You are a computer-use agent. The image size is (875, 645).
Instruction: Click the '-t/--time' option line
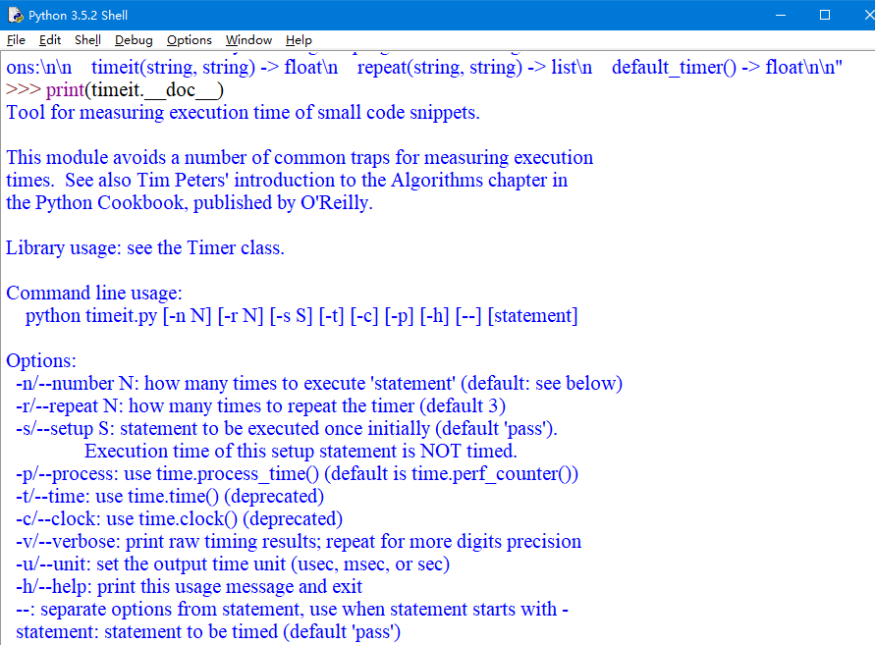click(x=170, y=496)
